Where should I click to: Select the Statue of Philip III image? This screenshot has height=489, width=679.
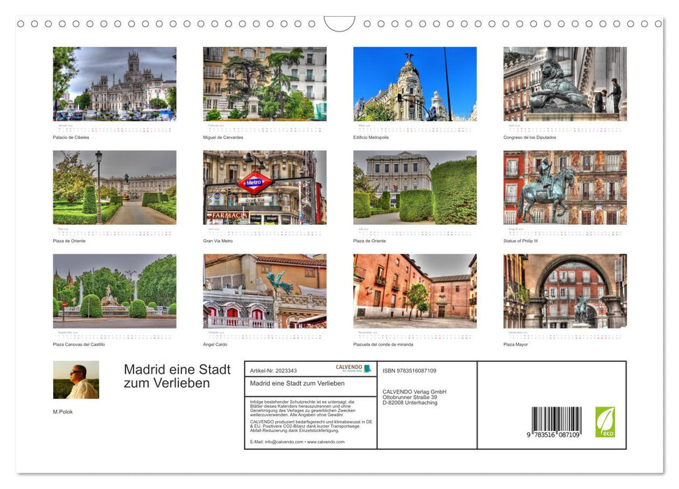click(x=564, y=187)
